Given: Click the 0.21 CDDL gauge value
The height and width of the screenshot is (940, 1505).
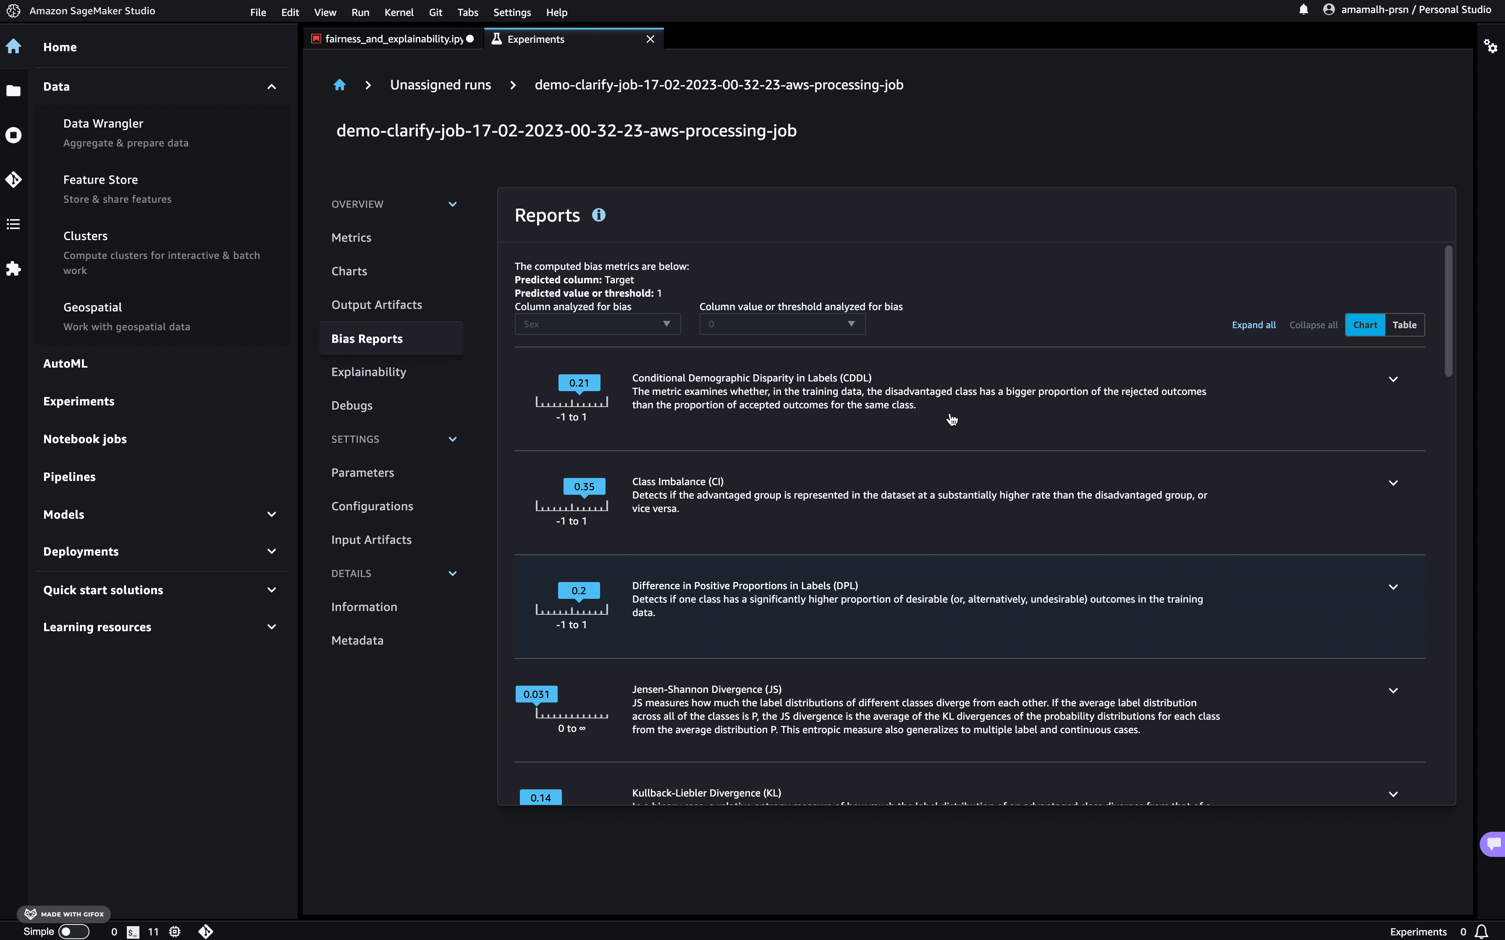Looking at the screenshot, I should [x=579, y=383].
